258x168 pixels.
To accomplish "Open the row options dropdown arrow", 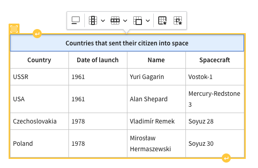I will [x=125, y=21].
